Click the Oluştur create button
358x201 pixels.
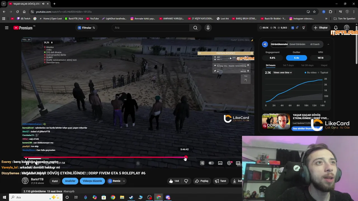(321, 28)
